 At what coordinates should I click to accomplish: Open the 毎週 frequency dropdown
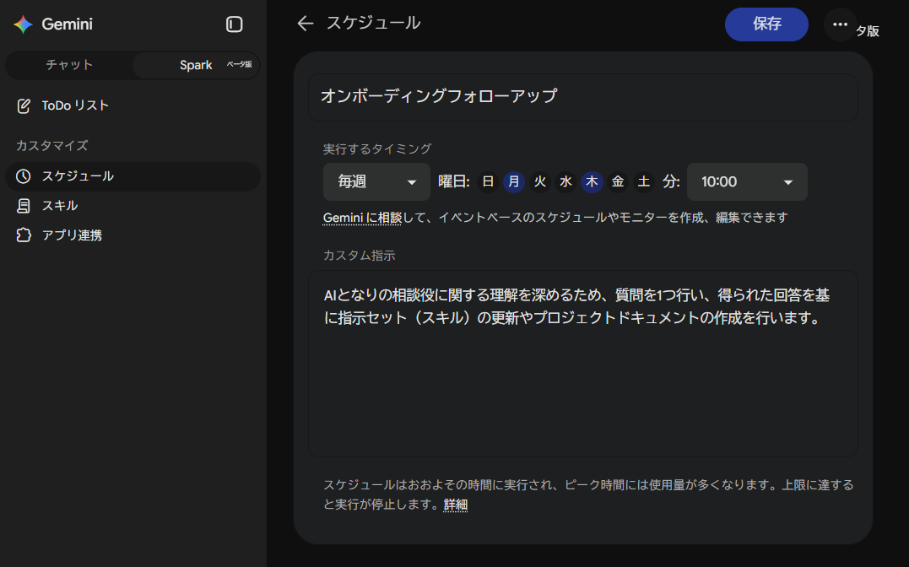click(x=376, y=182)
